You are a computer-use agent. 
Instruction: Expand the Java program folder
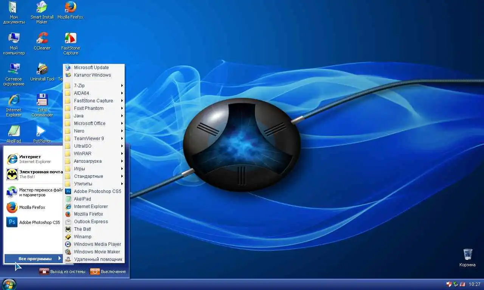pos(94,116)
